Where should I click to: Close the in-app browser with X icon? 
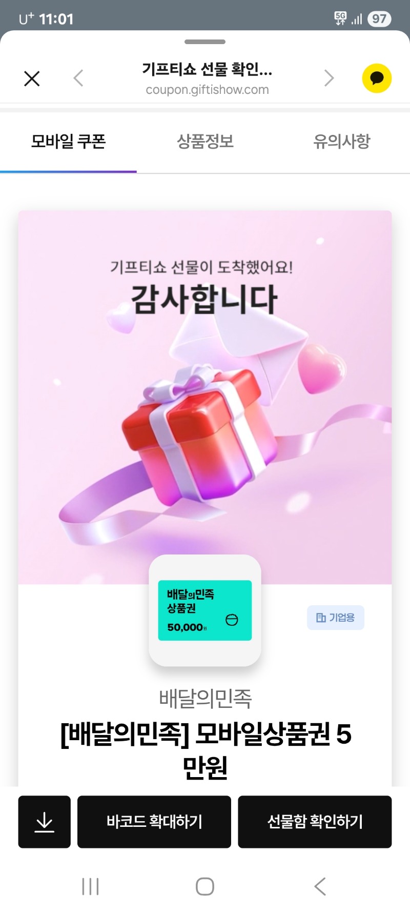click(32, 78)
